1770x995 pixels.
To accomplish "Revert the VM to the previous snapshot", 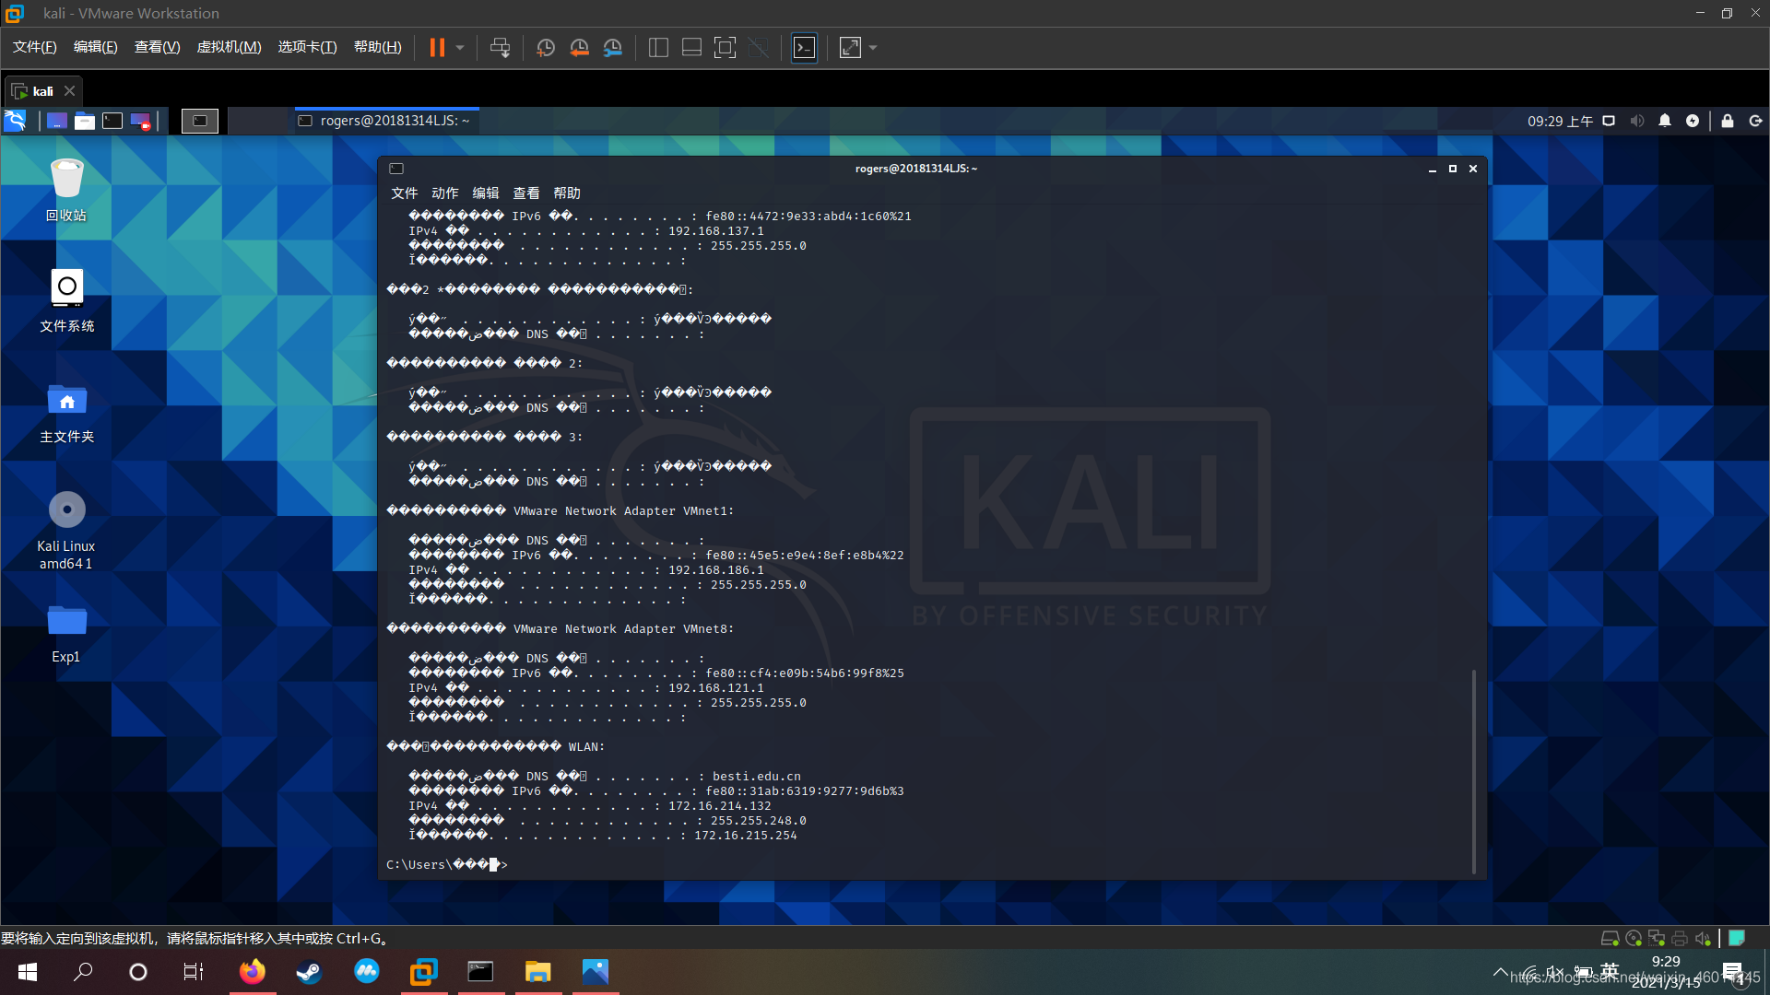I will pos(579,47).
